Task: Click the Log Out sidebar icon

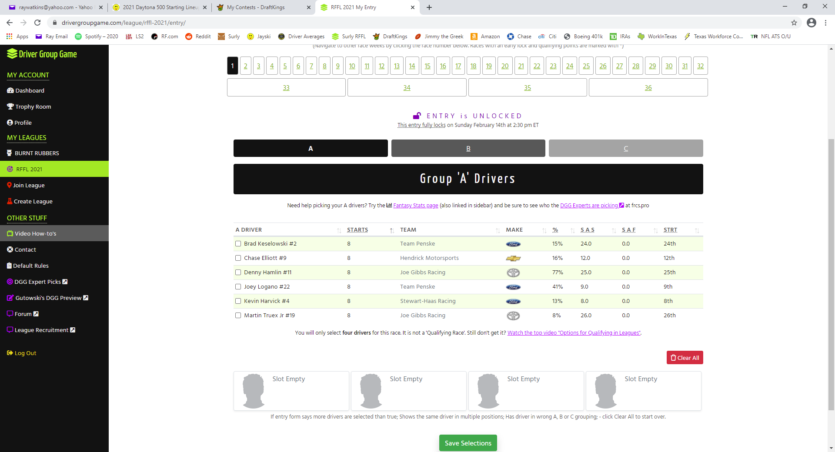Action: pyautogui.click(x=10, y=353)
